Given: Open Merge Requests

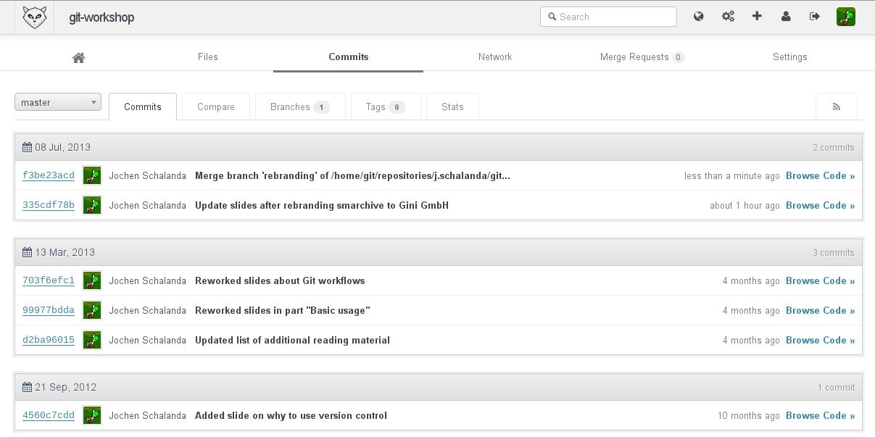Looking at the screenshot, I should 642,57.
